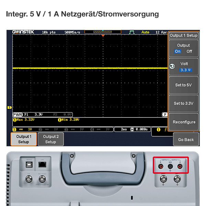The height and width of the screenshot is (206, 206).
Task: Click the Output 1 Setup menu header
Action: point(184,35)
